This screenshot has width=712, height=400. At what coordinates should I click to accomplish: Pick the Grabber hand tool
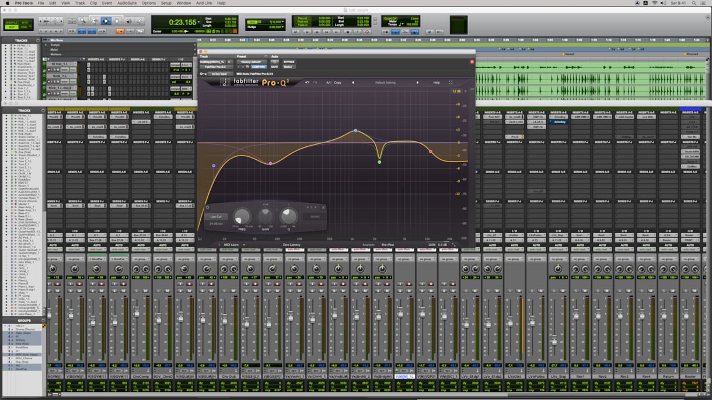[x=117, y=21]
